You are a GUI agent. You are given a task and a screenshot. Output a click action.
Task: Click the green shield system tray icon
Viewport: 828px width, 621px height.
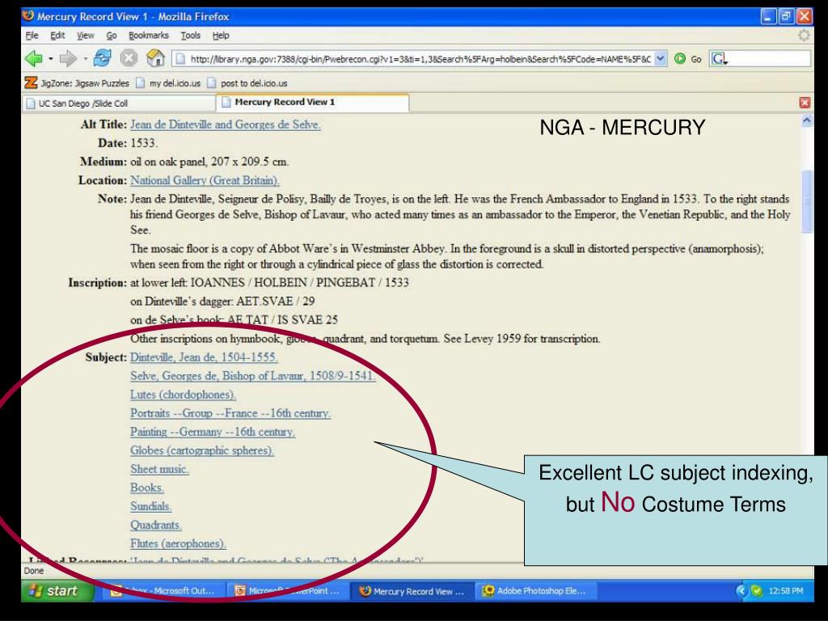(757, 591)
